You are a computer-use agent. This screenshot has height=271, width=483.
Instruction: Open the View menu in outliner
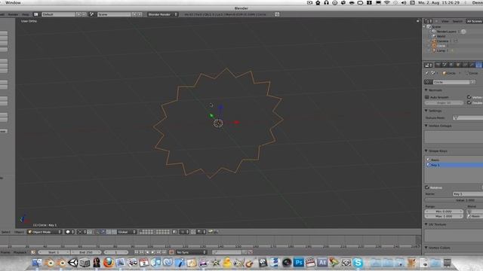(445, 21)
